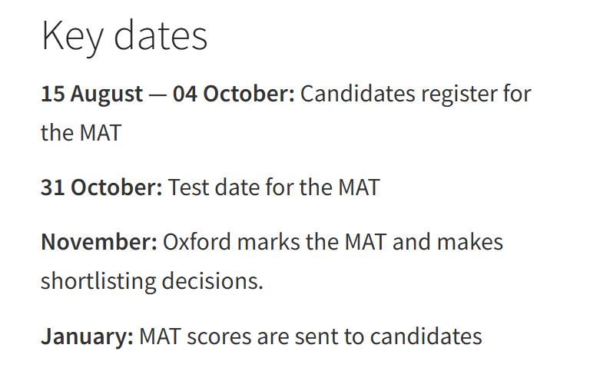Click the dash between August and October
This screenshot has height=368, width=590.
point(157,94)
